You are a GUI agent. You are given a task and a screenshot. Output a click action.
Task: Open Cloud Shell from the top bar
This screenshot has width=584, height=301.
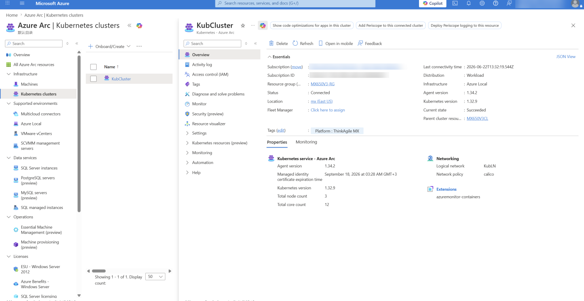pyautogui.click(x=455, y=3)
